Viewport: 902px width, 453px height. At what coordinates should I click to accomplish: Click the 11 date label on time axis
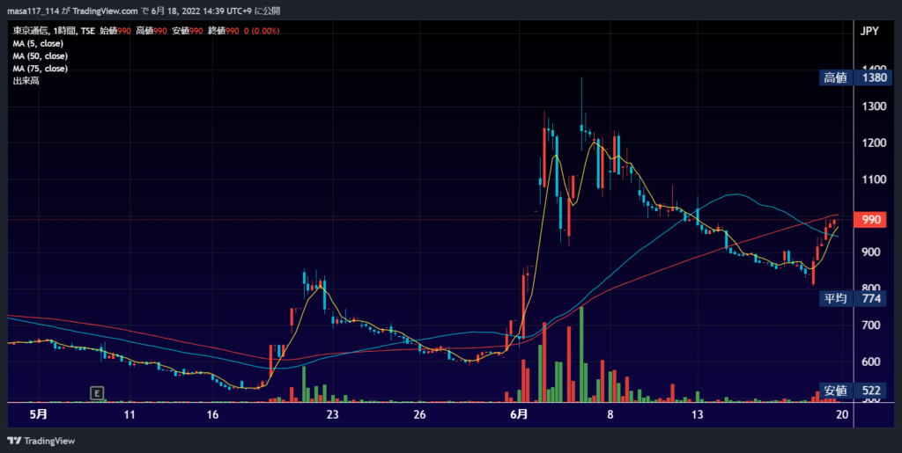(129, 414)
